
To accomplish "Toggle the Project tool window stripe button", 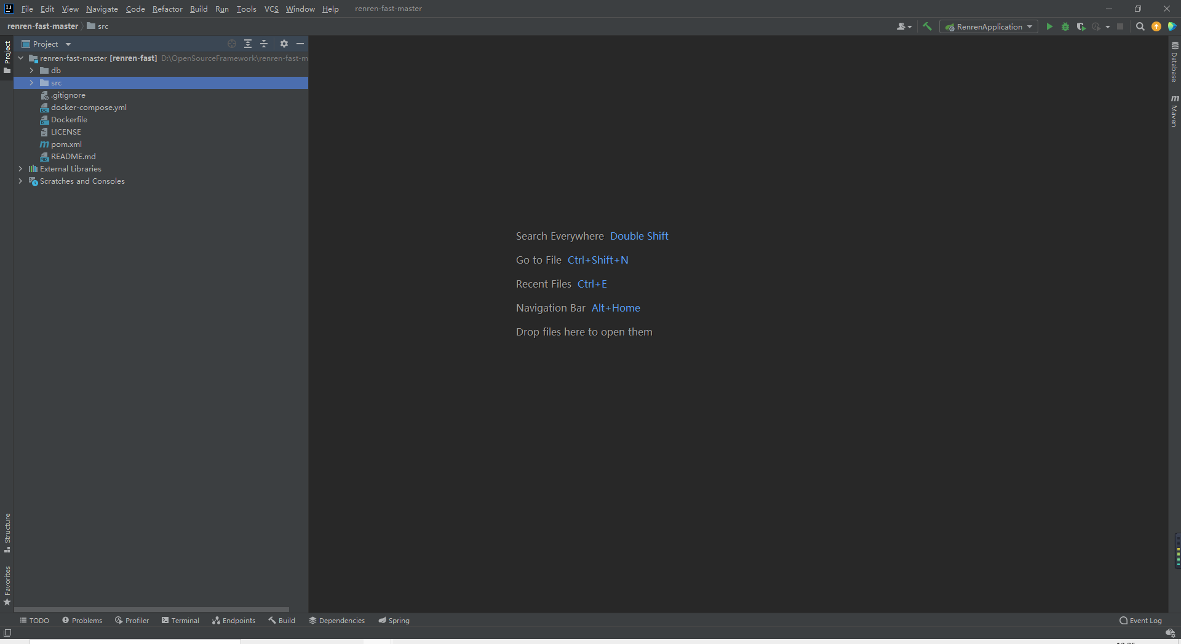I will coord(7,57).
